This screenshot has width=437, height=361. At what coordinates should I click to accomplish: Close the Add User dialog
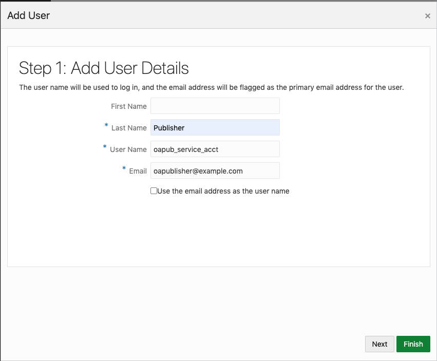[x=428, y=15]
